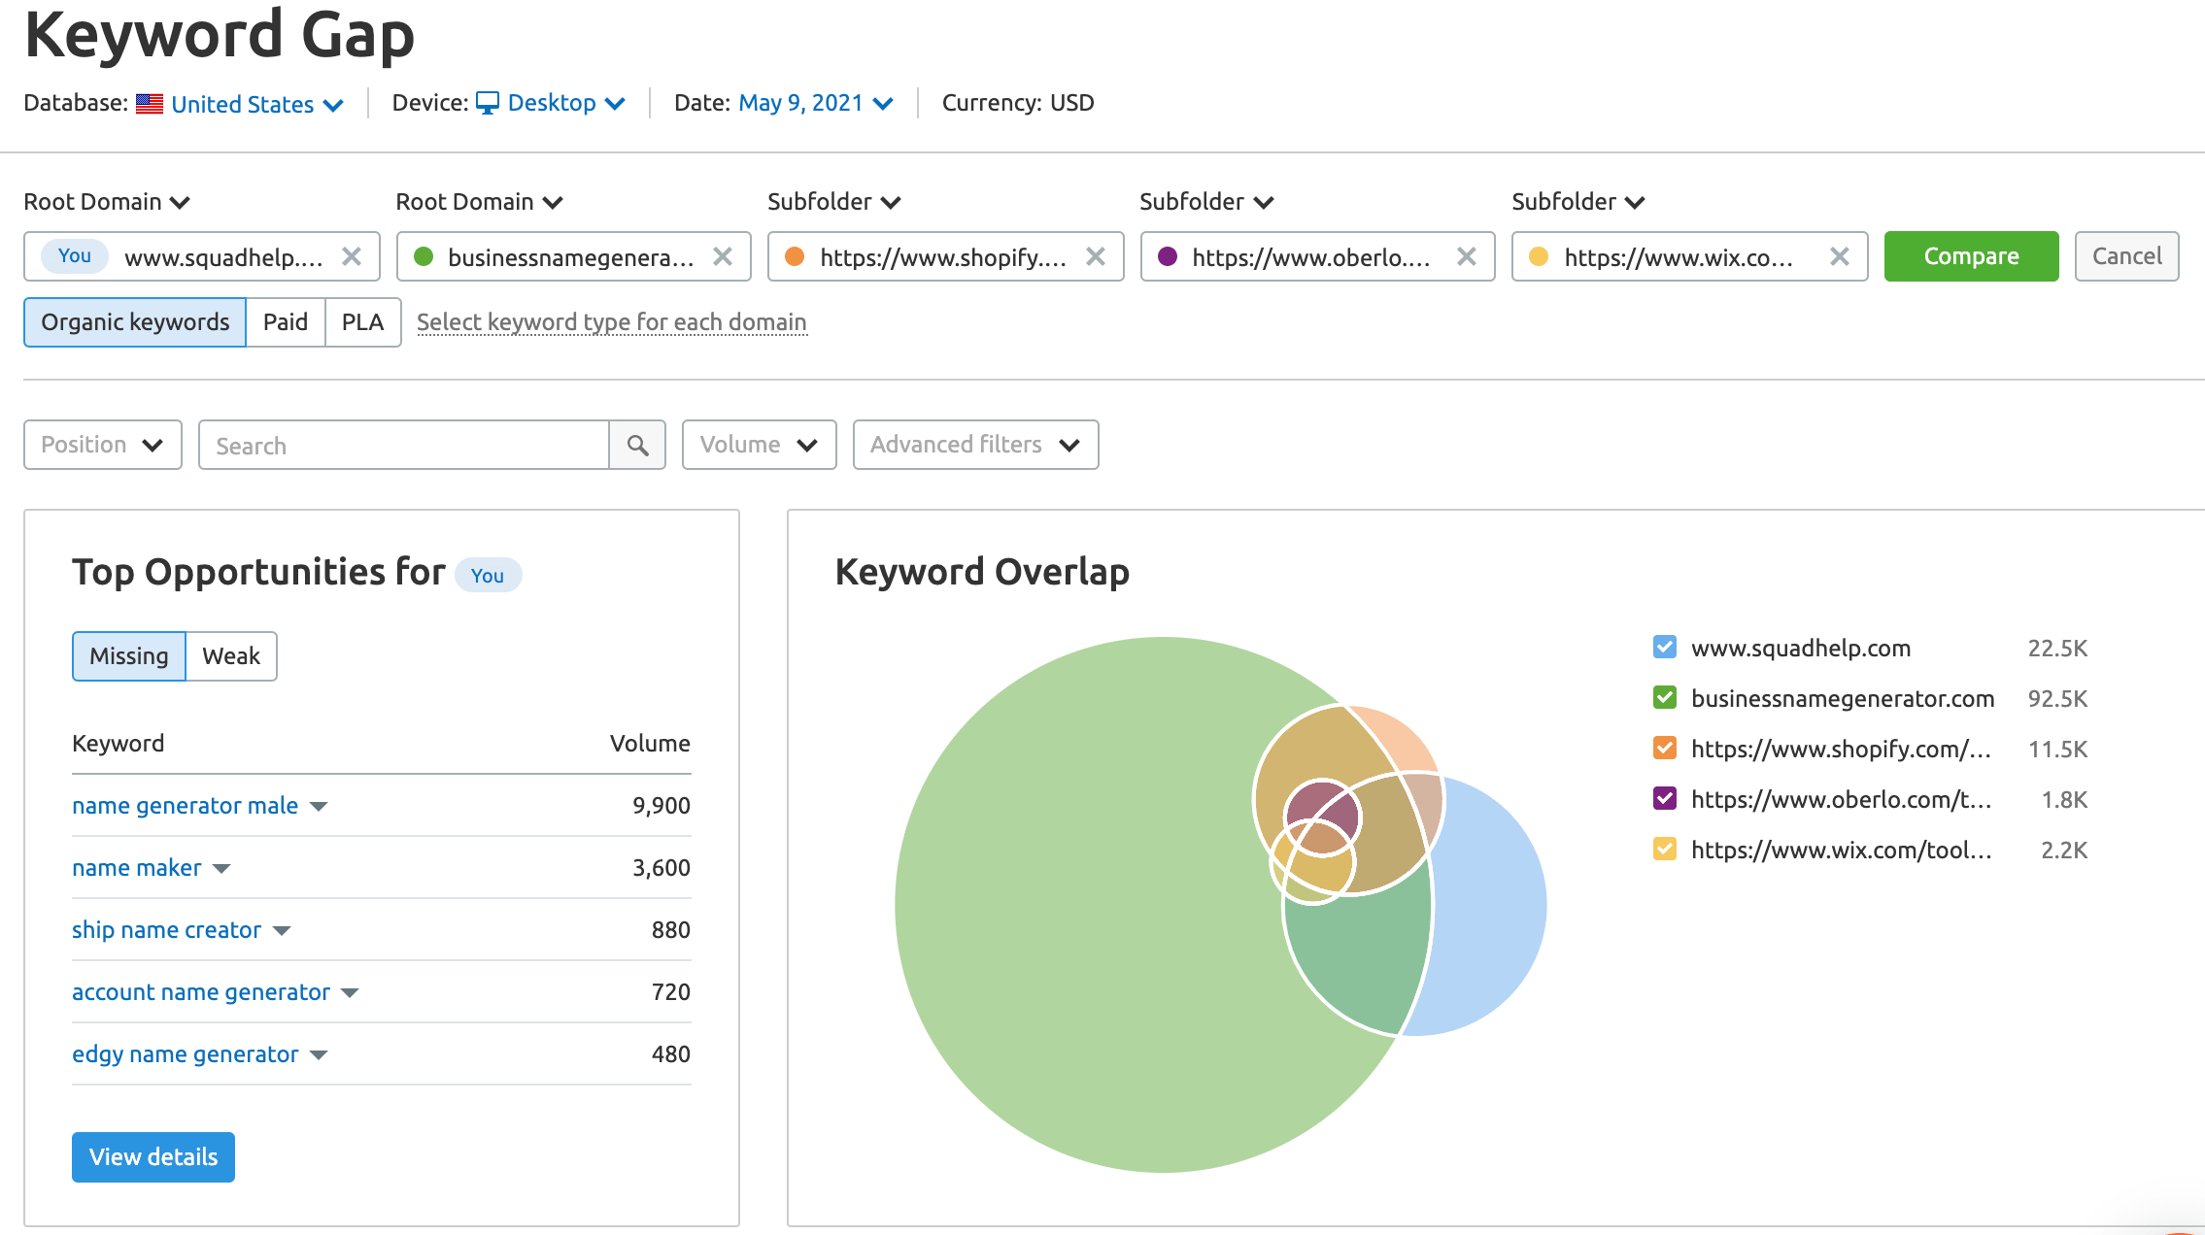Open the May 9, 2021 date picker

pyautogui.click(x=816, y=103)
